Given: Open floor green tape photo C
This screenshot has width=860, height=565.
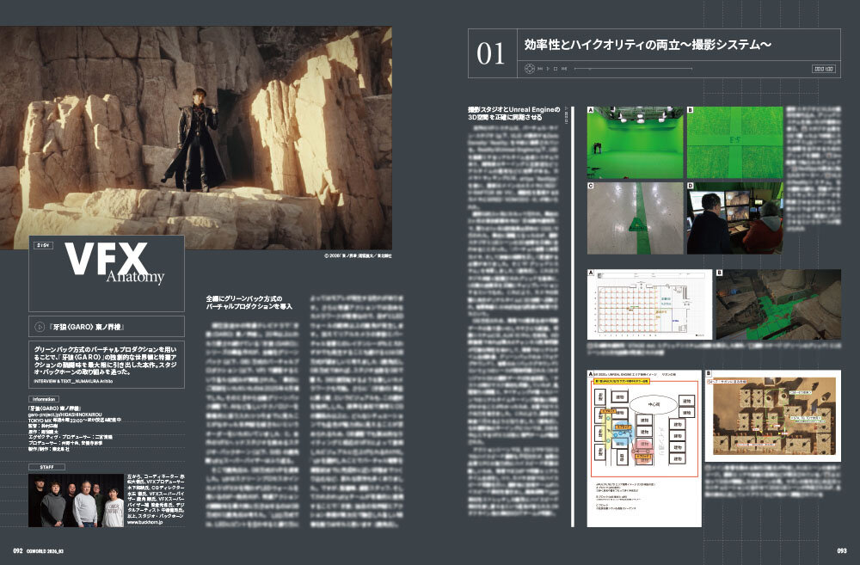Looking at the screenshot, I should coord(635,218).
